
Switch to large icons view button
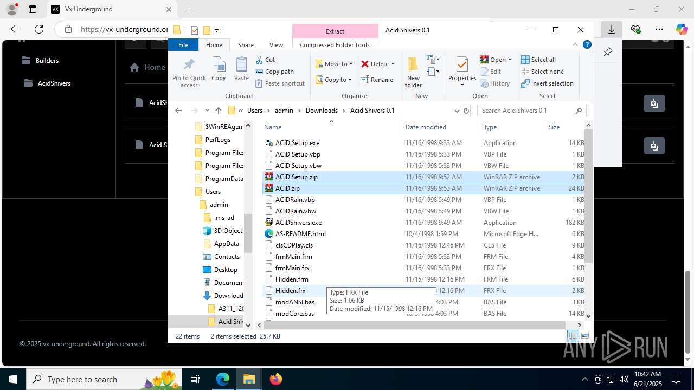[x=584, y=336]
